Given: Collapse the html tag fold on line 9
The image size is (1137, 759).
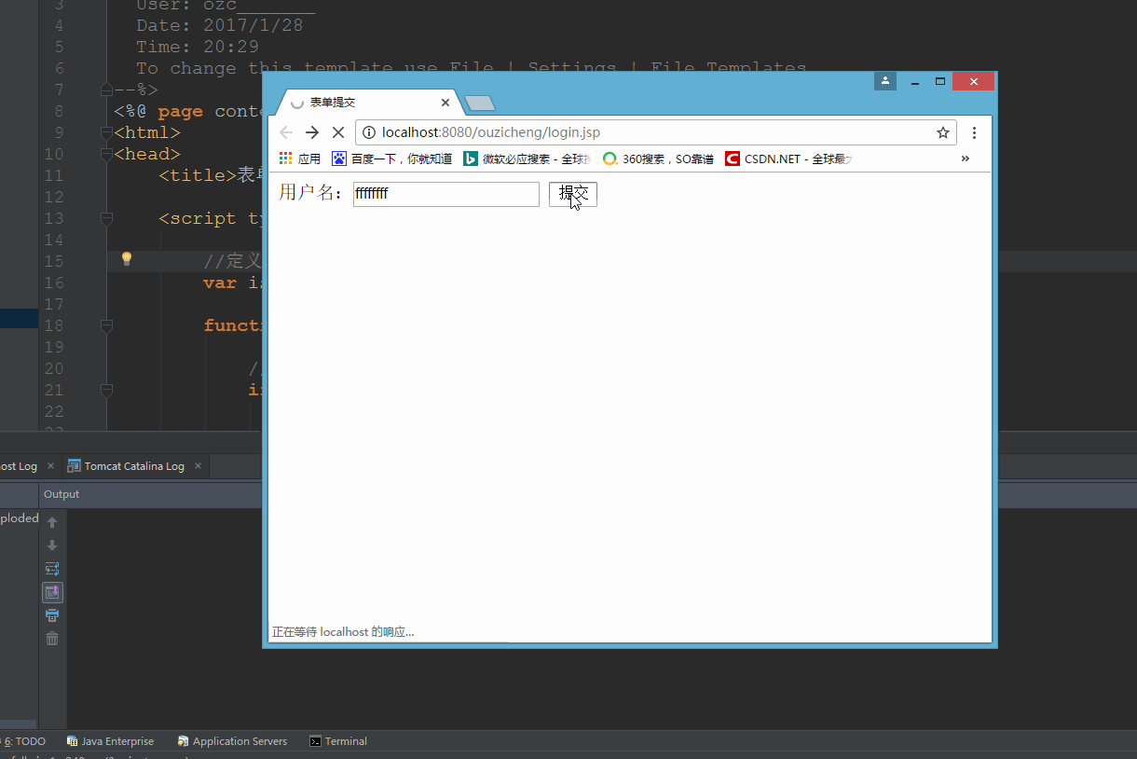Looking at the screenshot, I should [106, 132].
